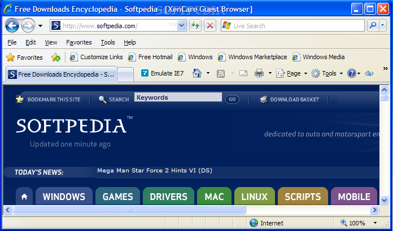Click the Forward navigation arrow

pos(28,25)
